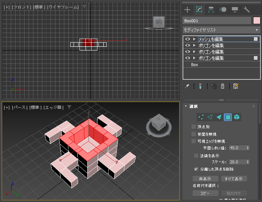The height and width of the screenshot is (202, 262).
Task: Open the [ワイヤフレーム] shading menu
Action: point(63,7)
